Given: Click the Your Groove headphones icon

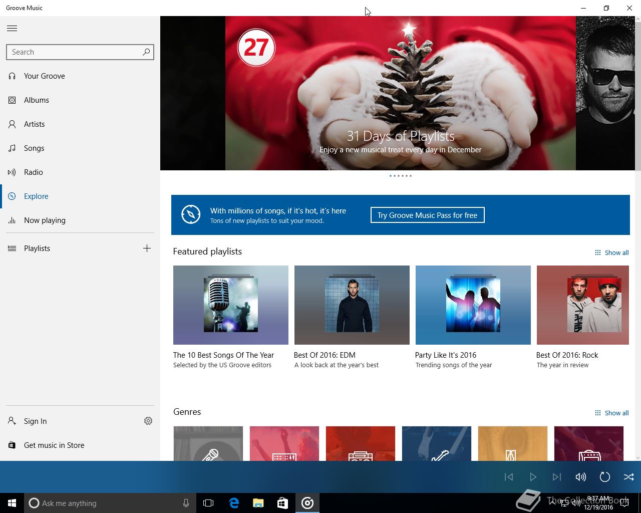Looking at the screenshot, I should pyautogui.click(x=12, y=76).
